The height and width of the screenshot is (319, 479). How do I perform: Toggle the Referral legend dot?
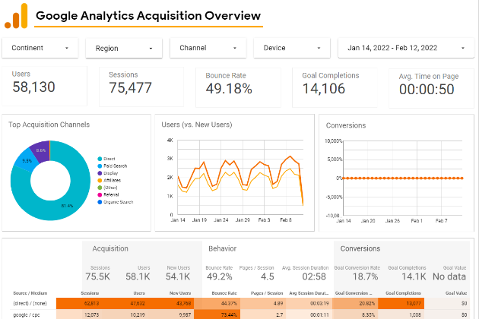pyautogui.click(x=100, y=194)
